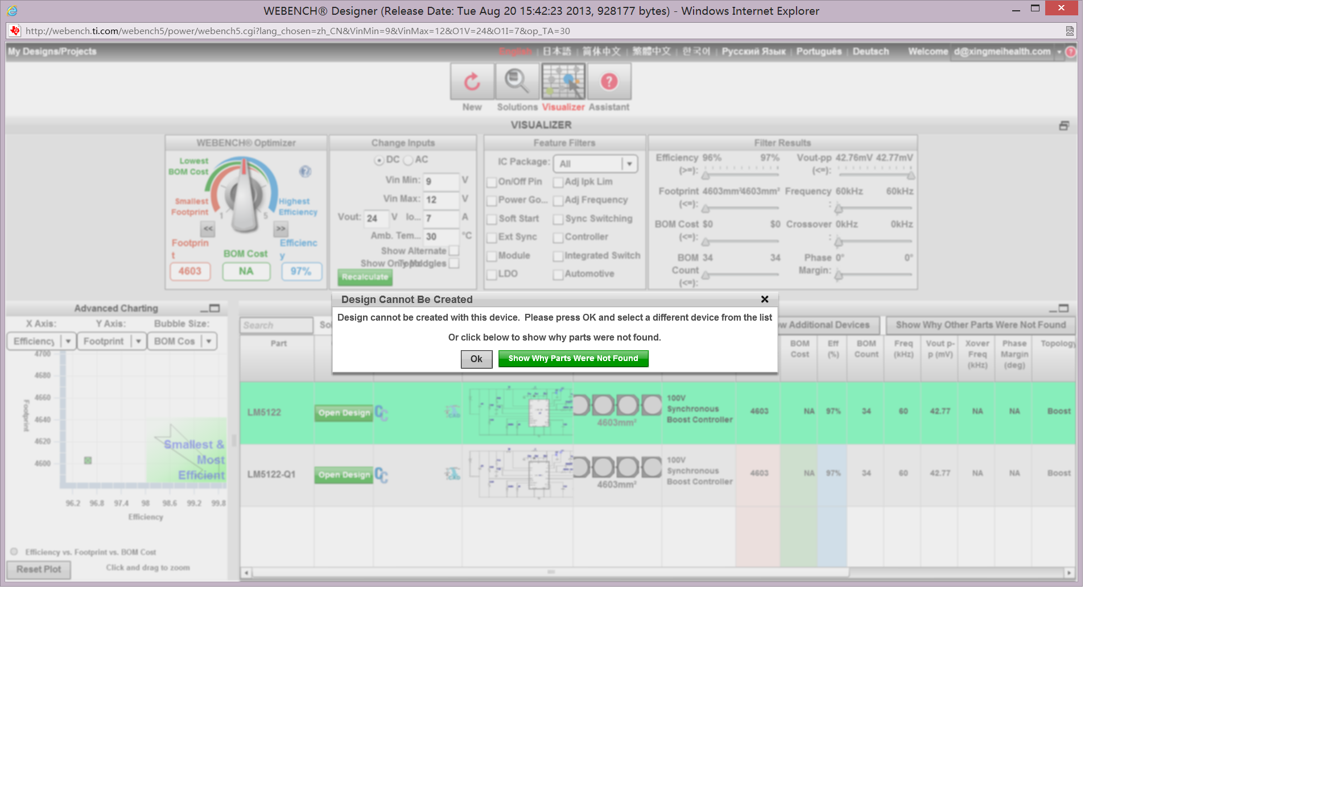Image resolution: width=1320 pixels, height=805 pixels.
Task: Click the optimizer help question icon
Action: click(x=305, y=171)
